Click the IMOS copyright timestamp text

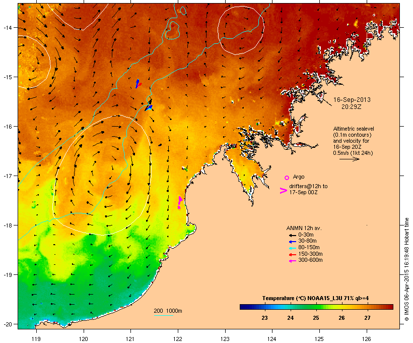point(406,269)
